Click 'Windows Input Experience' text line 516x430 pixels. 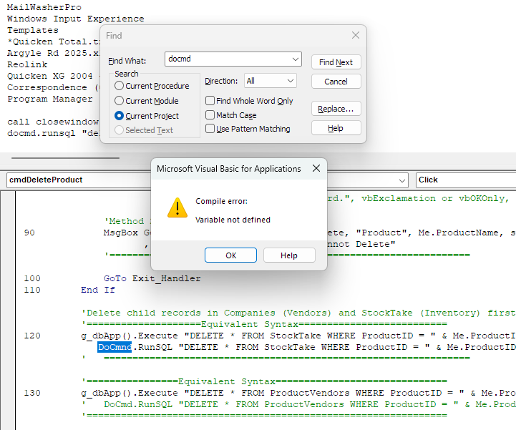(76, 19)
